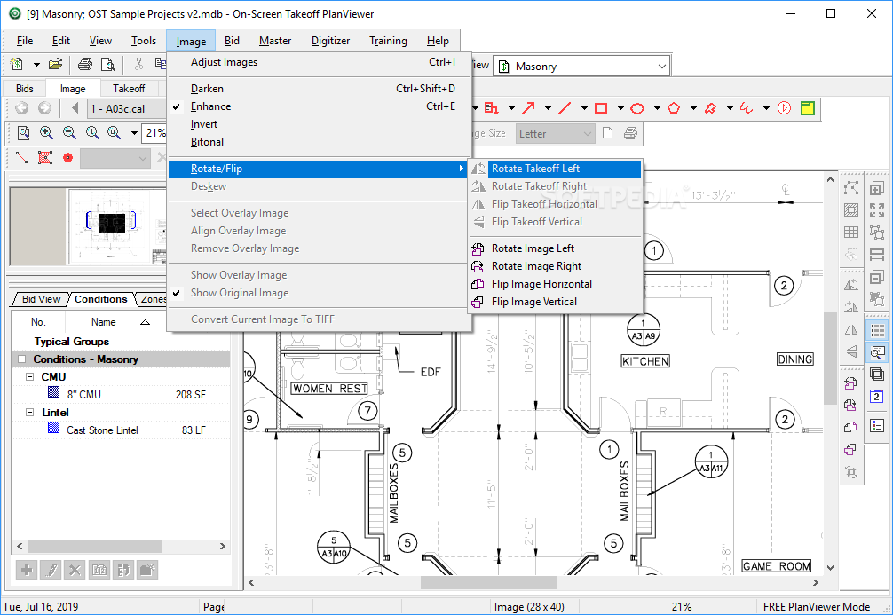The width and height of the screenshot is (893, 615).
Task: Click the zoom user-defined magnifier icon
Action: [x=114, y=133]
